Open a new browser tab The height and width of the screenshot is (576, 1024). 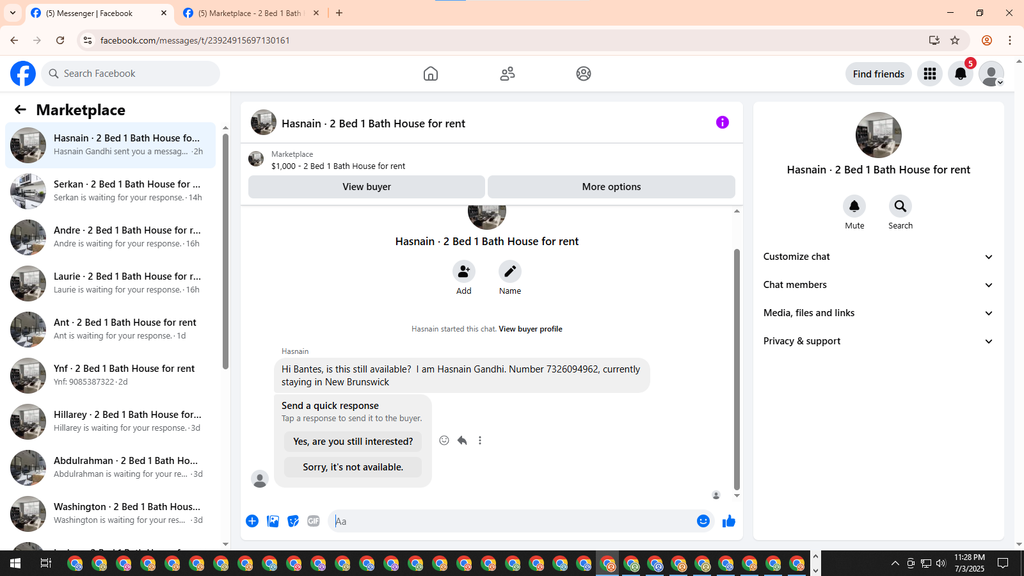tap(339, 13)
